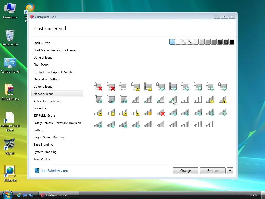Viewport: 265px width, 199px height.
Task: Select Logon Screen Branding
Action: pos(49,137)
